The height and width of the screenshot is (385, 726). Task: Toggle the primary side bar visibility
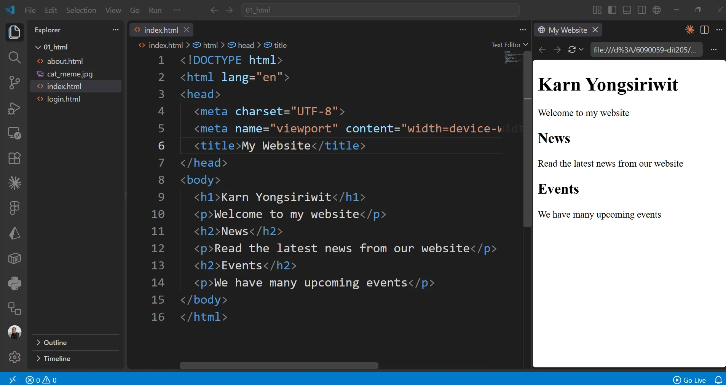(x=612, y=10)
